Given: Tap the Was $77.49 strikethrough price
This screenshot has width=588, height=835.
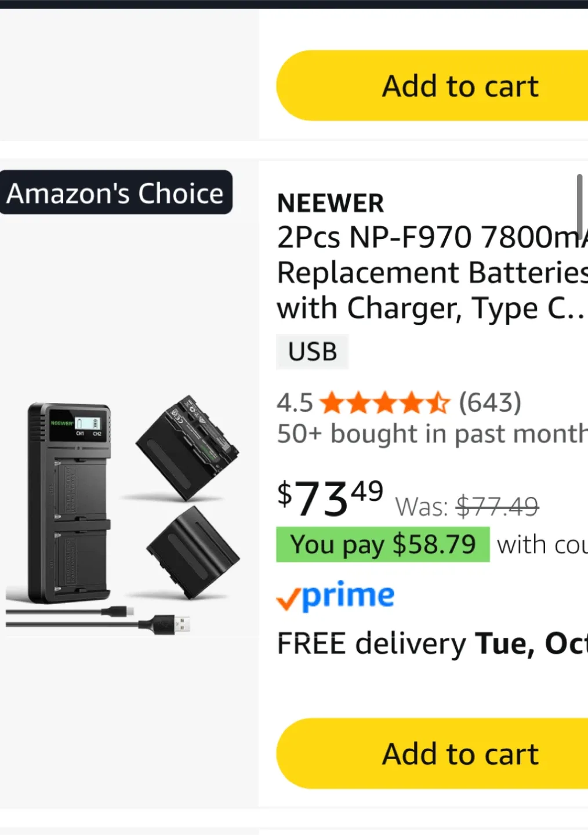Looking at the screenshot, I should pyautogui.click(x=467, y=506).
